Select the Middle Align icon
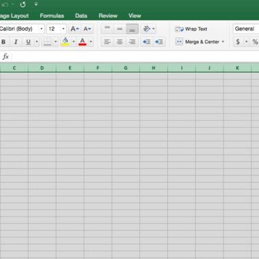The height and width of the screenshot is (259, 259). 120,29
